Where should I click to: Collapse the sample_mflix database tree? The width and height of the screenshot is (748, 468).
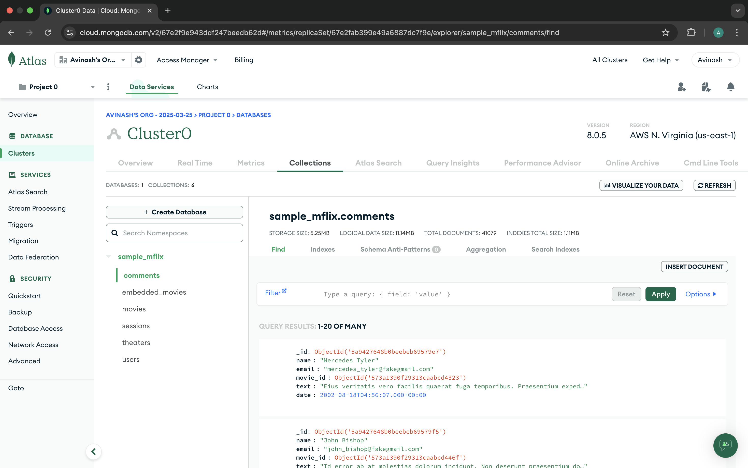pos(109,256)
